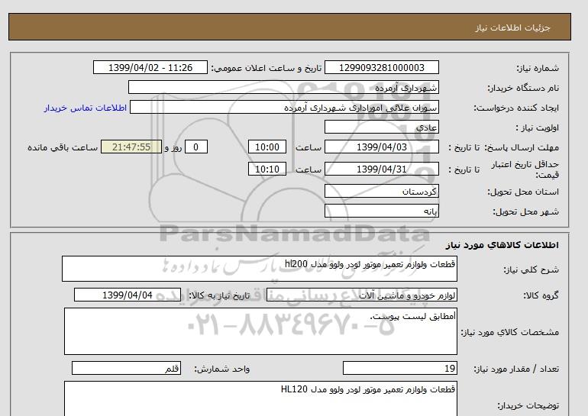This screenshot has width=588, height=416.
Task: Click goods group field لوازم خودرو و ماشین آلات
Action: coord(361,295)
